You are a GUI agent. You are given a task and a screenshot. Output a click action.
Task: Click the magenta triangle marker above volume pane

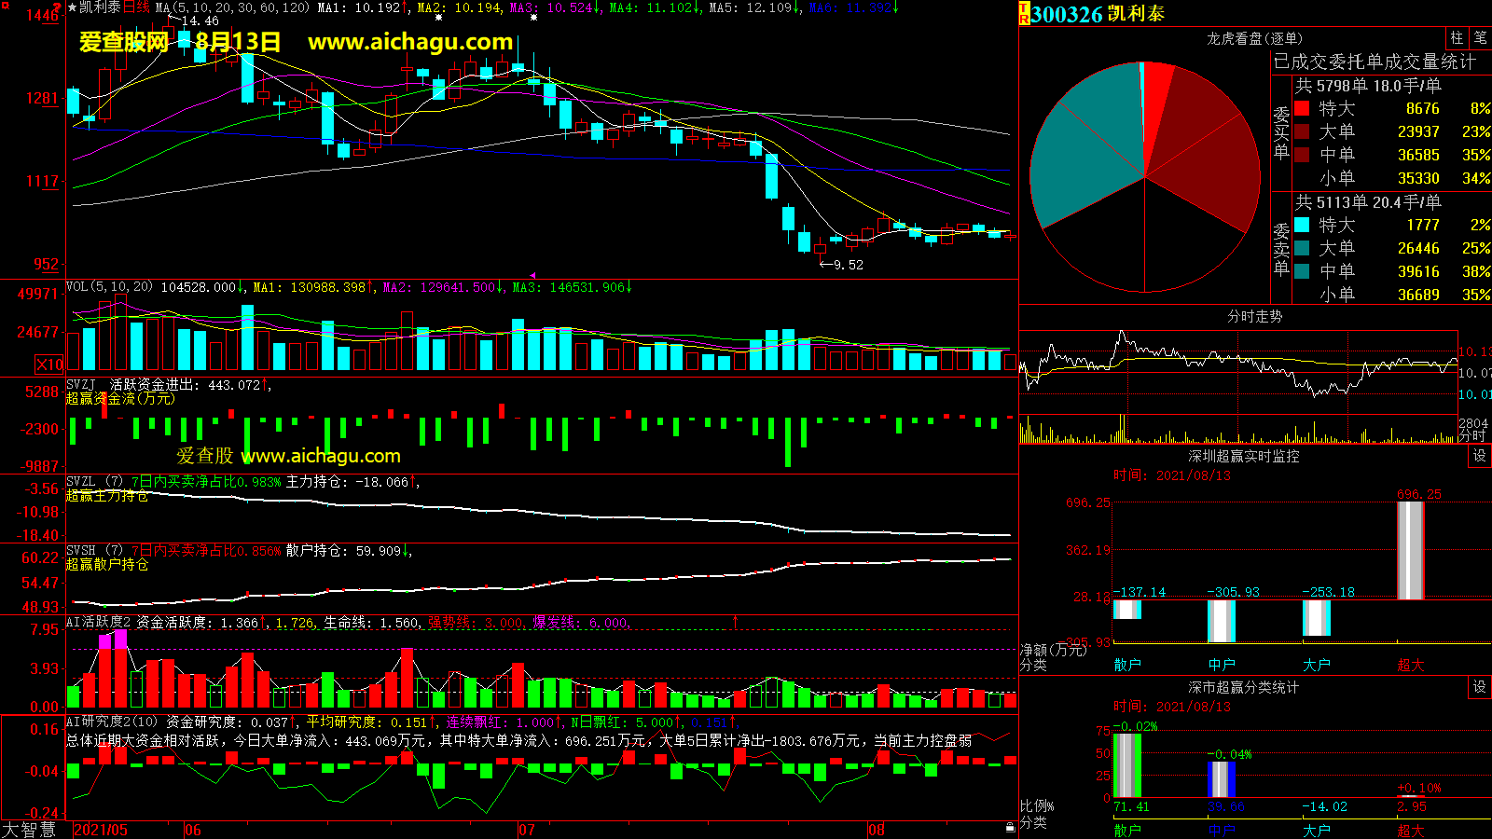[x=532, y=276]
